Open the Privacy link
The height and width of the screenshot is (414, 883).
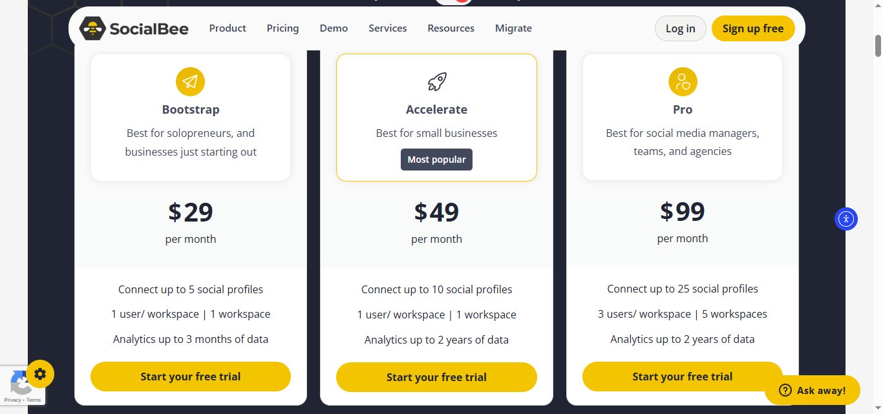point(13,399)
